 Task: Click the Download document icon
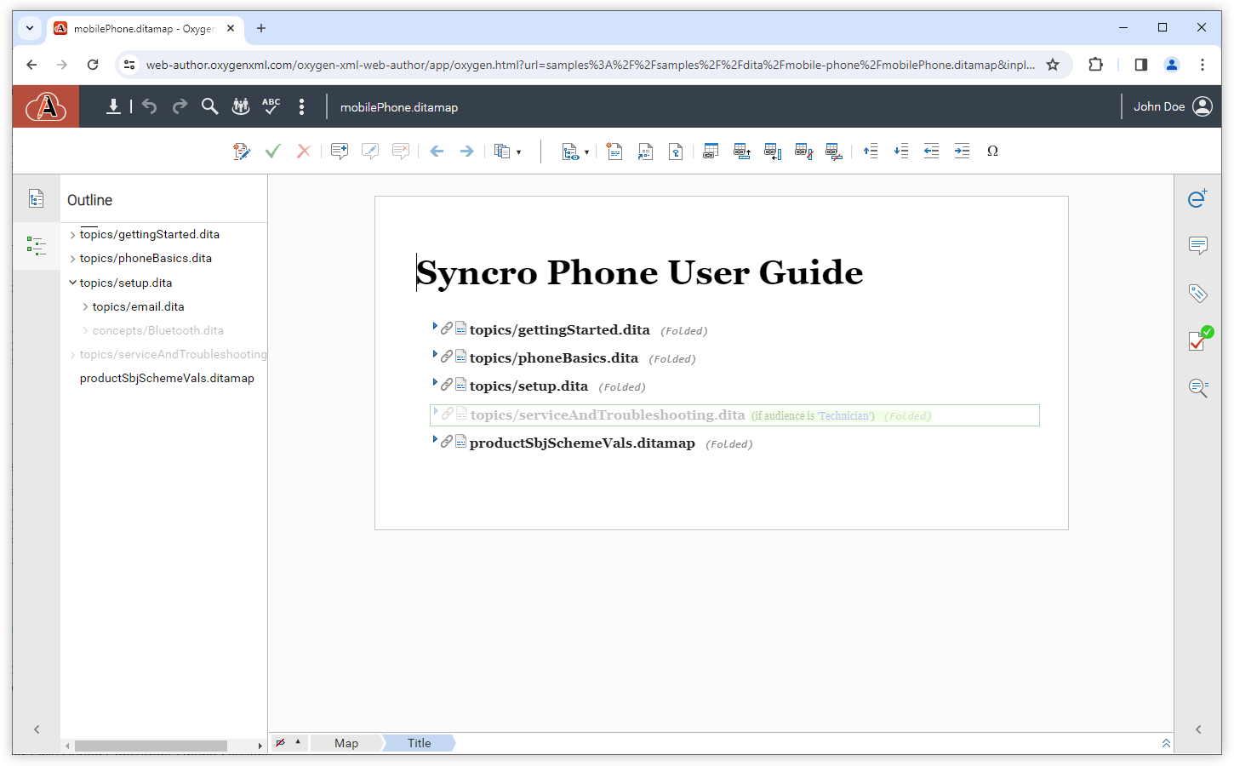(x=112, y=106)
